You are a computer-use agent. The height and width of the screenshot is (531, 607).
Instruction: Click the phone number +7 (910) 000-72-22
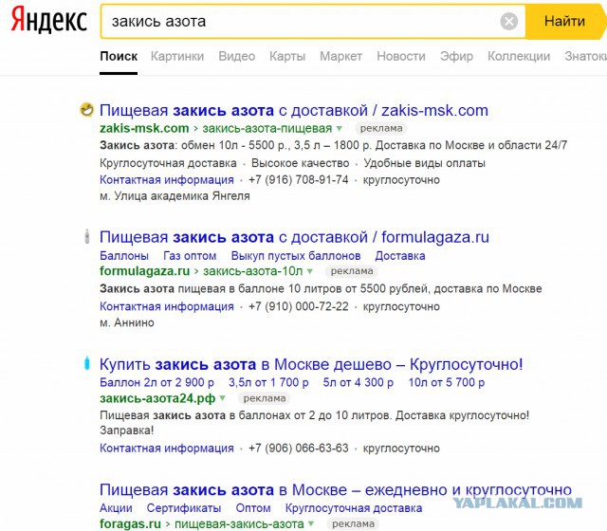coord(298,306)
